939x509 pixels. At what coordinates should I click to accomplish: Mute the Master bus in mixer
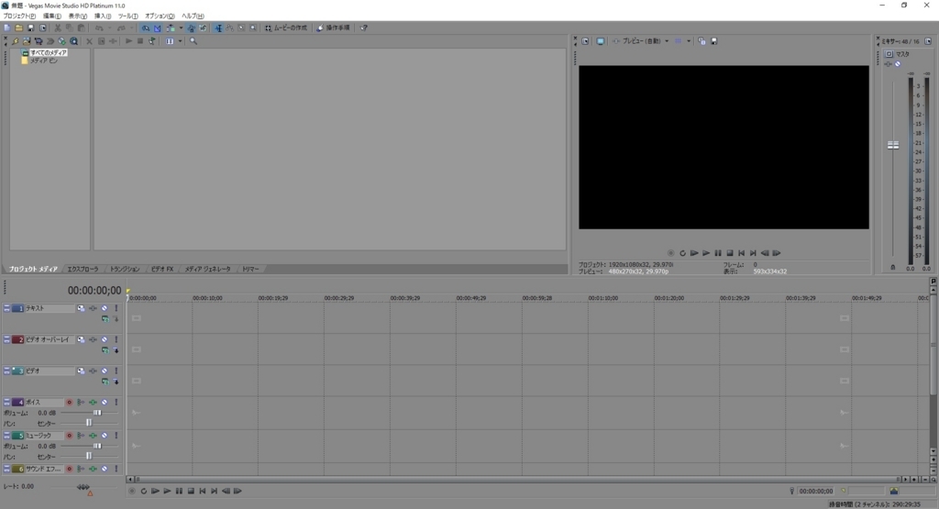(898, 64)
